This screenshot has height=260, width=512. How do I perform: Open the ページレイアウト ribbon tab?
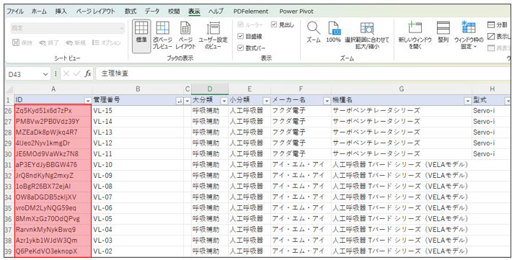pos(96,12)
